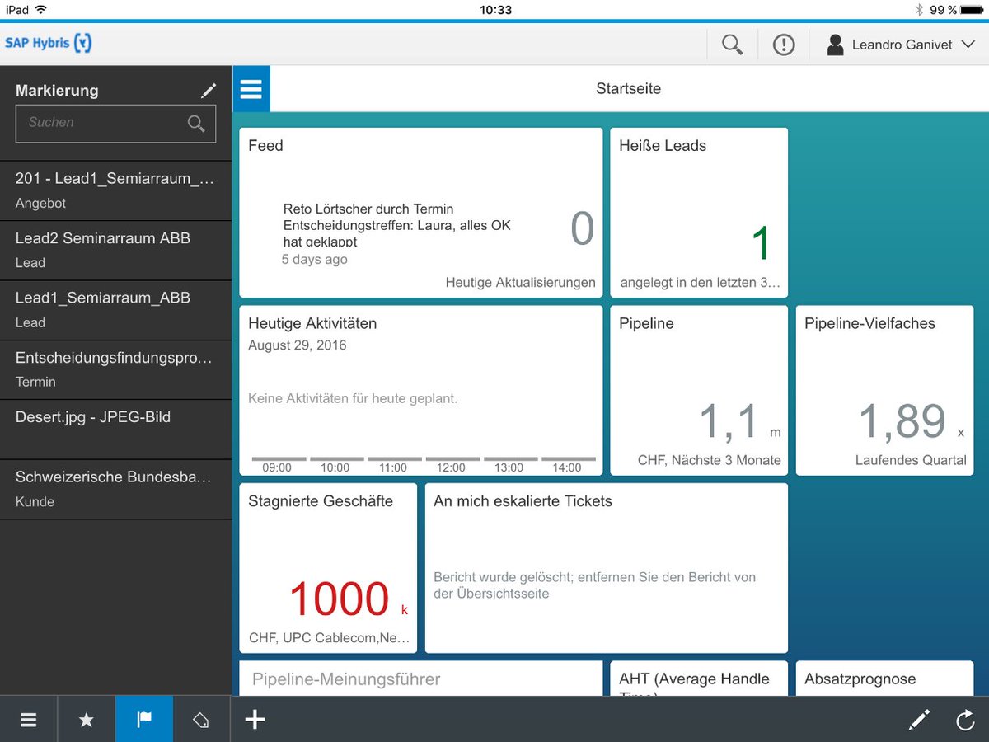Click the 12:00 time slot
Viewport: 989px width, 742px height.
click(451, 464)
